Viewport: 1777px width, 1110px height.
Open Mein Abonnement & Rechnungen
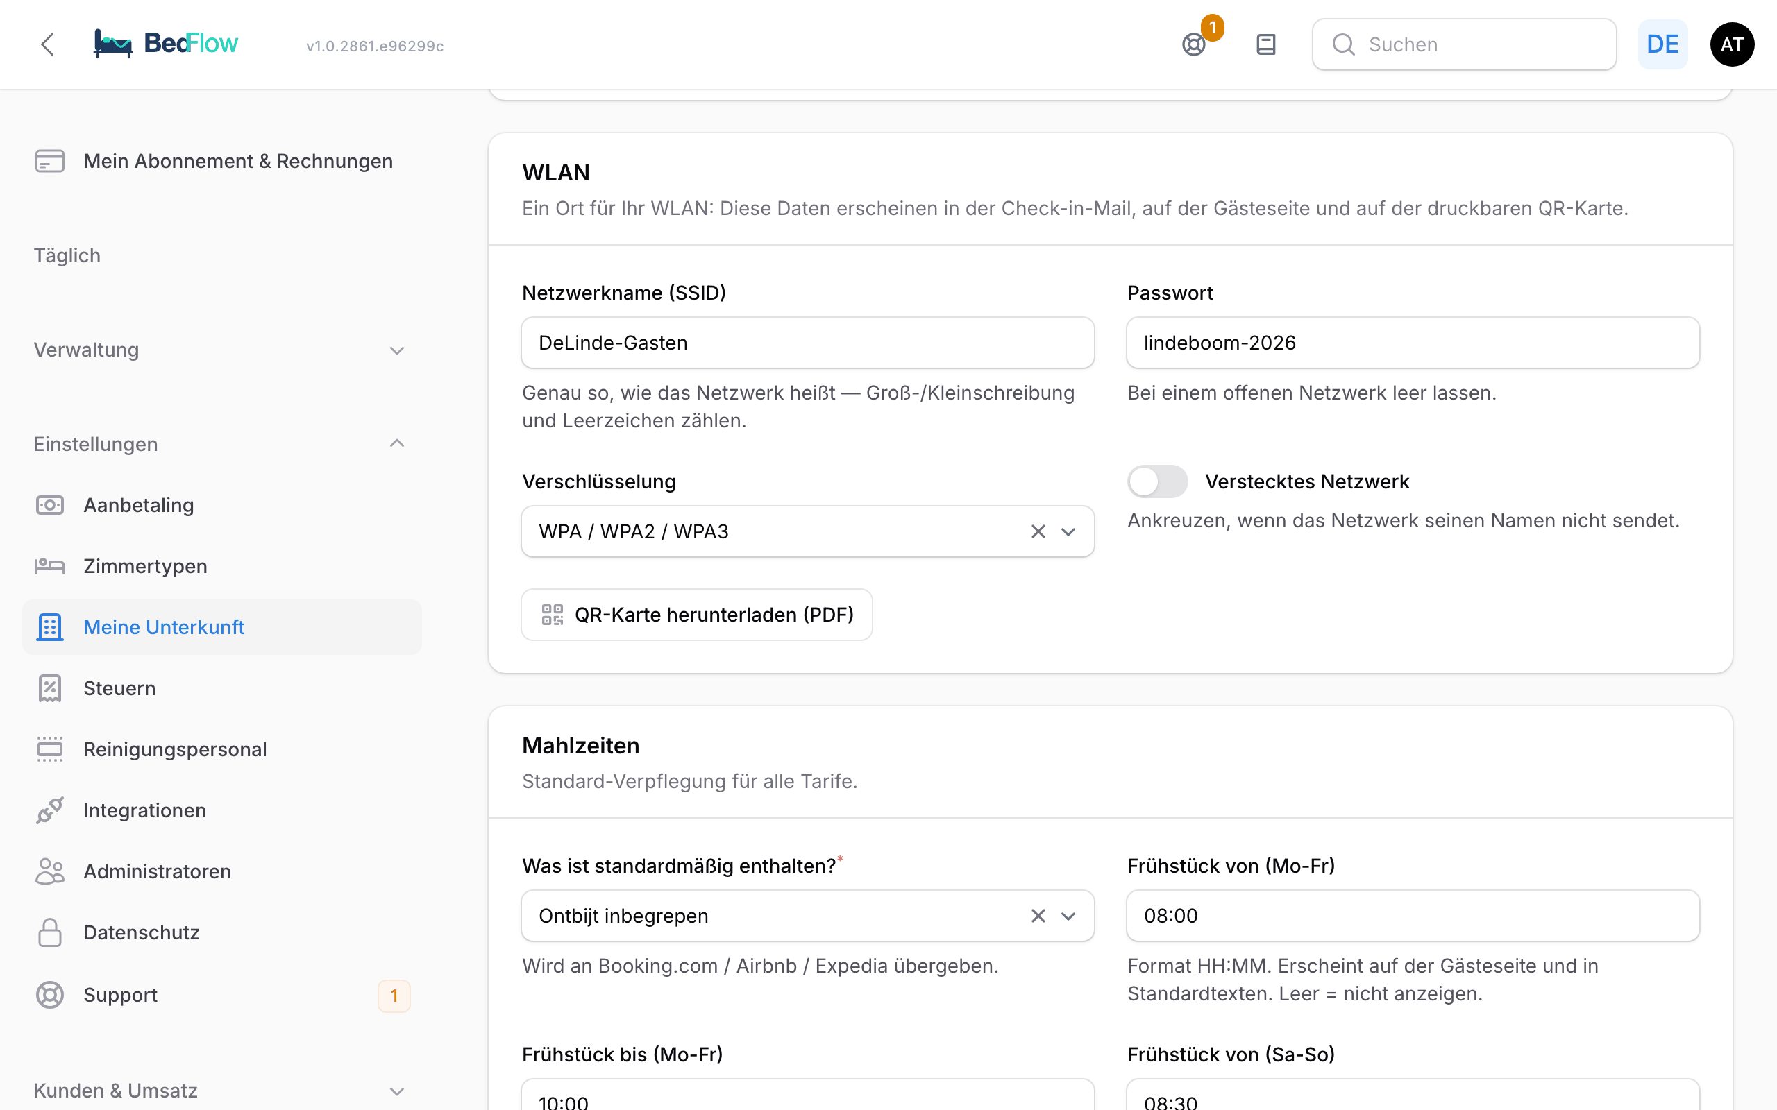tap(221, 161)
